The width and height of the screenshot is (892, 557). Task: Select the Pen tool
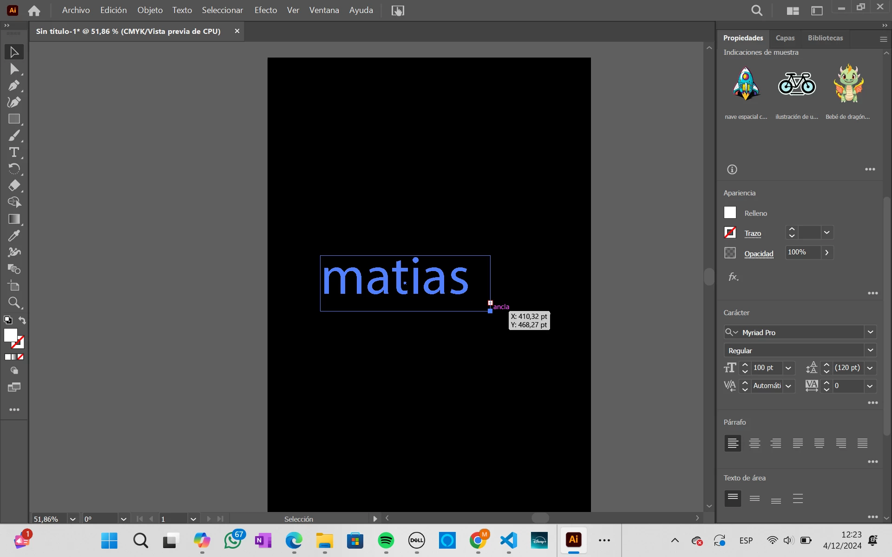pos(14,86)
